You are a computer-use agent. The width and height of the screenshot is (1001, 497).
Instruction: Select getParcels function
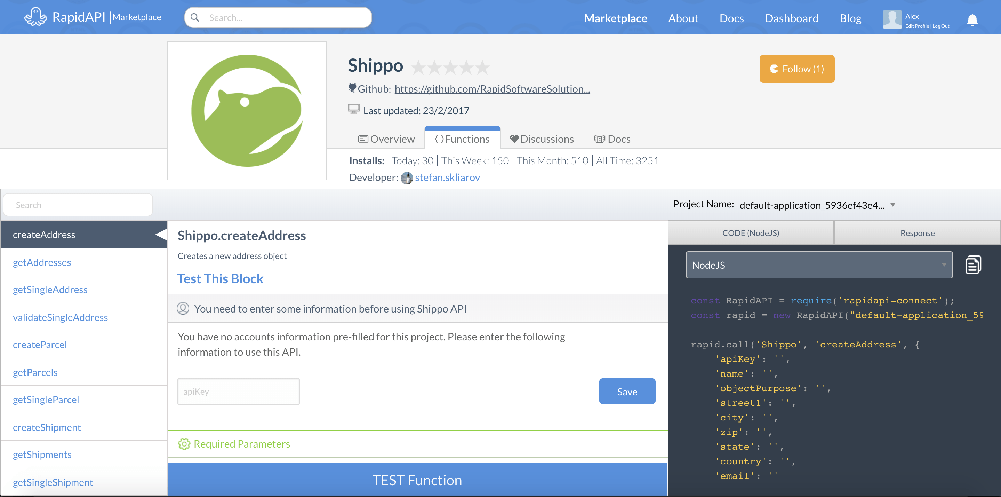(83, 372)
